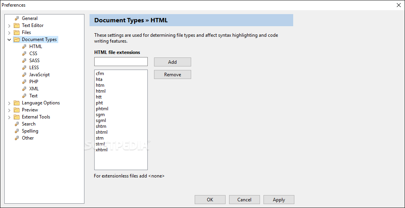
Task: Click the Remove extension button
Action: pyautogui.click(x=172, y=75)
